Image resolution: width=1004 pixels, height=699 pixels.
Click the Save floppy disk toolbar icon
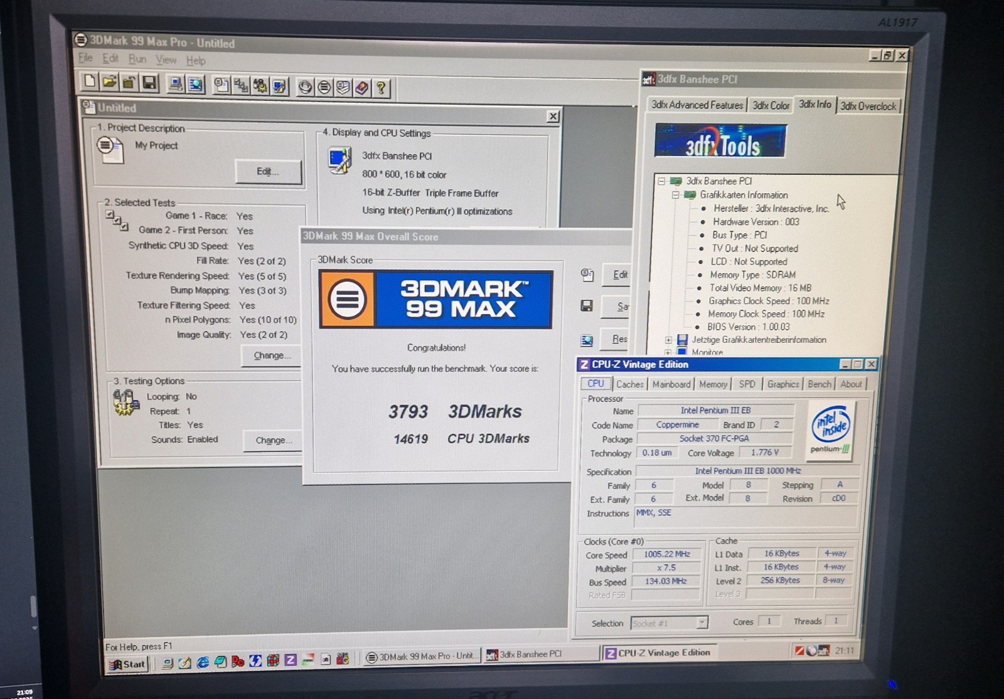[149, 83]
